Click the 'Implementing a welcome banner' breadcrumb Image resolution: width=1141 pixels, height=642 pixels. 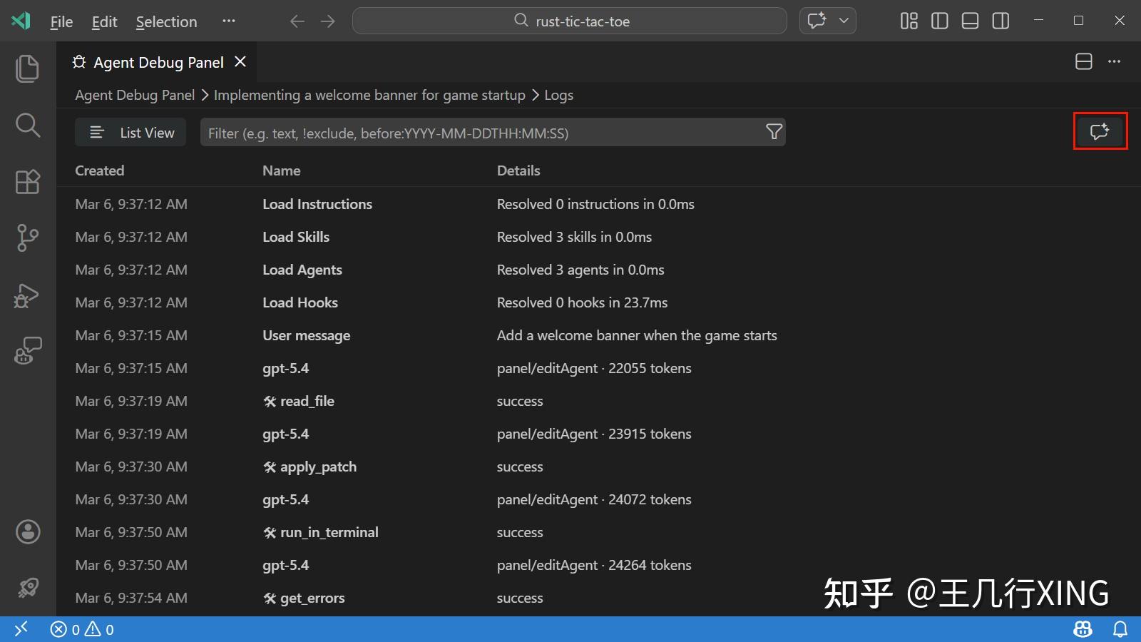369,95
